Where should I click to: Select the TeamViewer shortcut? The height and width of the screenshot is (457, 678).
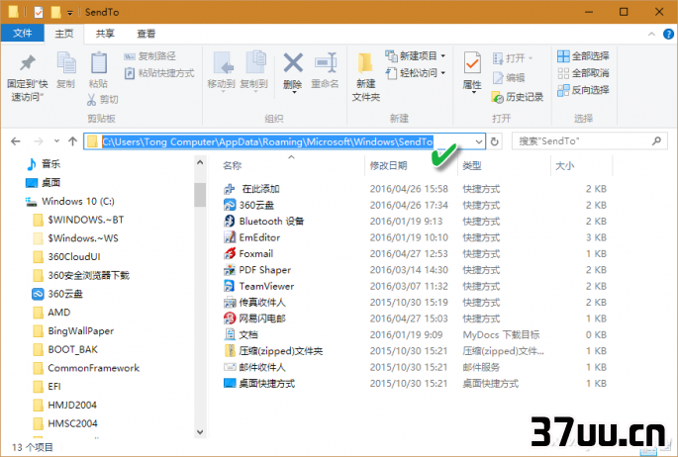pyautogui.click(x=258, y=286)
